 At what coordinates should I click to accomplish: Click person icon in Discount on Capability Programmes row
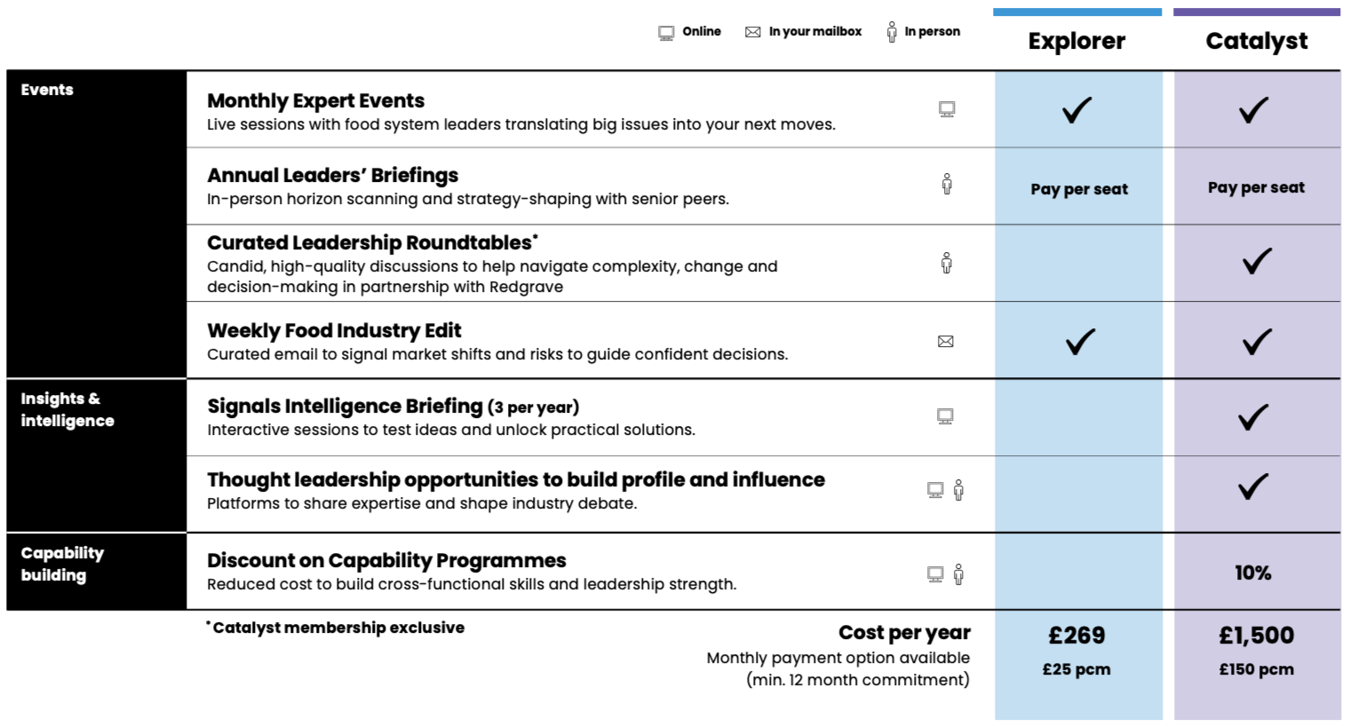tap(958, 574)
